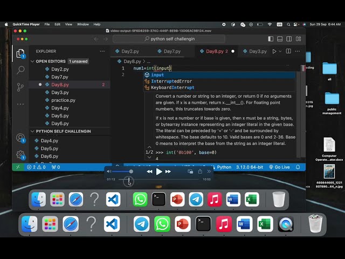345x259 pixels.
Task: Open the Manage gear icon
Action: [20, 155]
